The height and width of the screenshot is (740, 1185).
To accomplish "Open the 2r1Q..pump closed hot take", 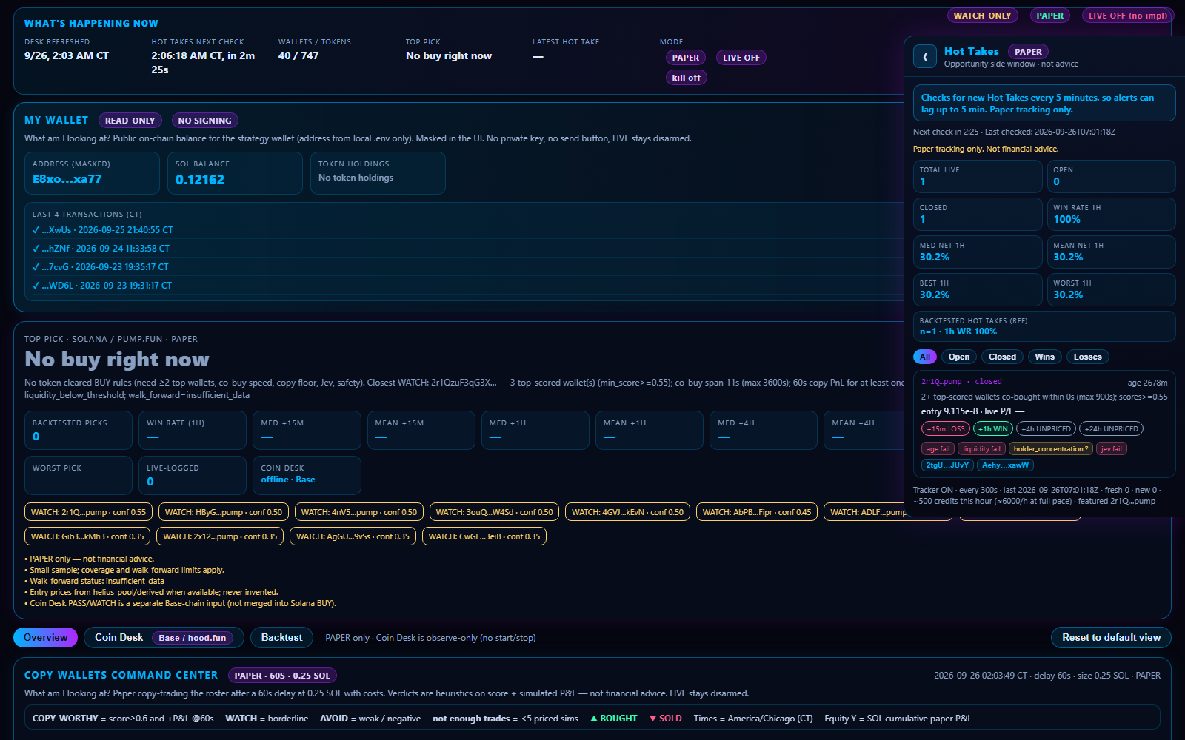I will click(1044, 424).
